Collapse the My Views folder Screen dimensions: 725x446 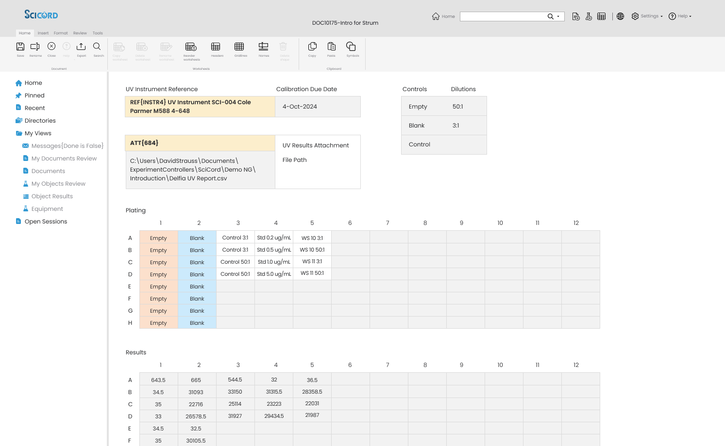(x=38, y=133)
